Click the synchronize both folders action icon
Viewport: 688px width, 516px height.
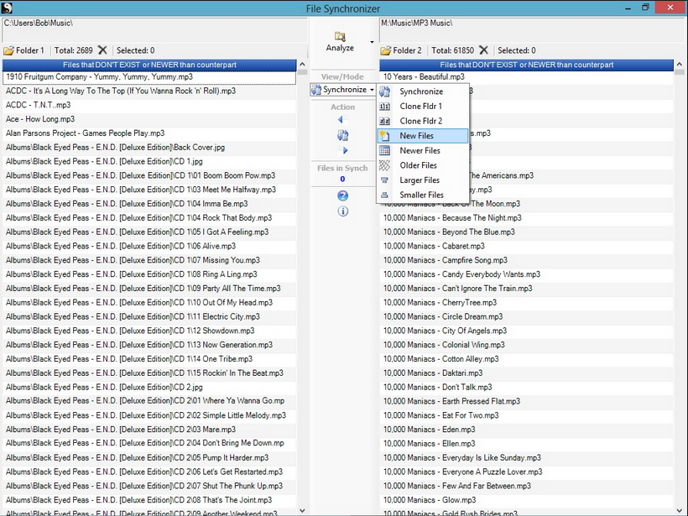(342, 135)
